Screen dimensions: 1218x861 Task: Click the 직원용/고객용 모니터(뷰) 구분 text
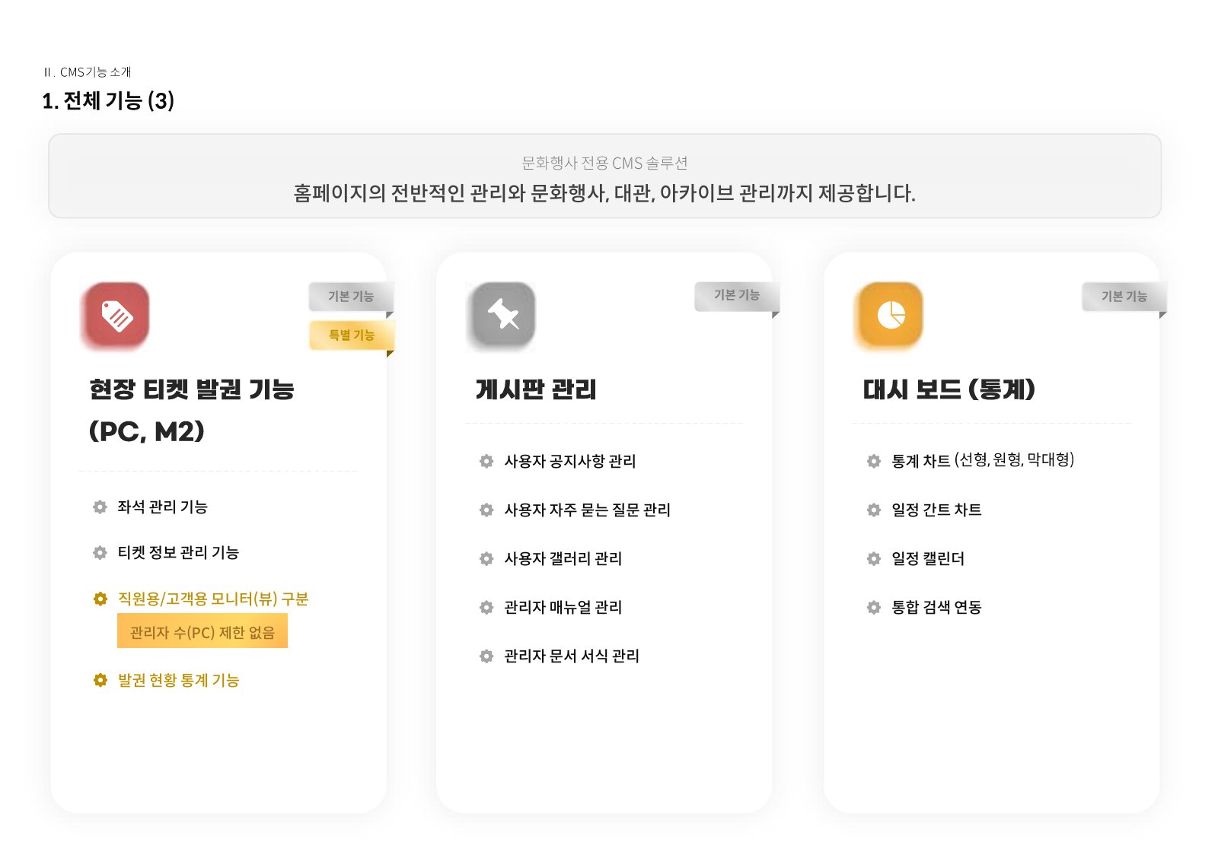tap(213, 599)
